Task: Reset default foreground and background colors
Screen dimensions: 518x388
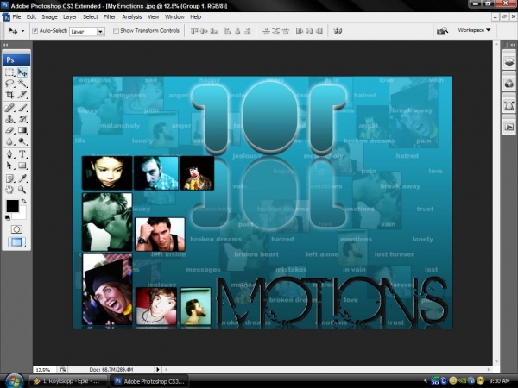Action: pos(7,217)
